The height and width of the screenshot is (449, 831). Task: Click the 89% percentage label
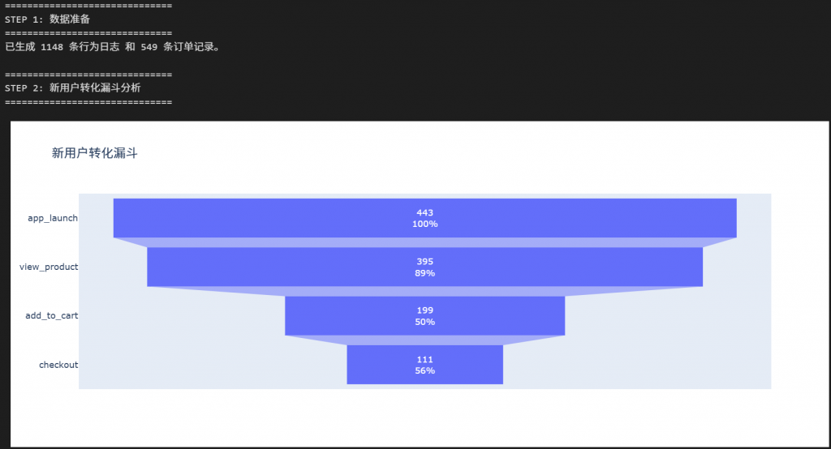tap(424, 273)
